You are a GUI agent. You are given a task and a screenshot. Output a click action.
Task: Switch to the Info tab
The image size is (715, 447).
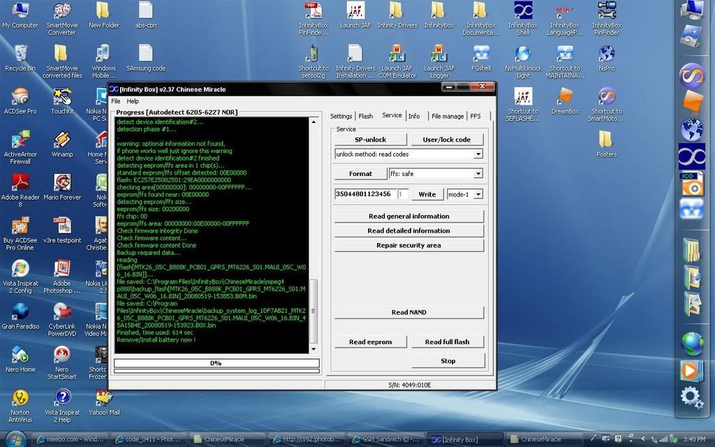(x=414, y=117)
